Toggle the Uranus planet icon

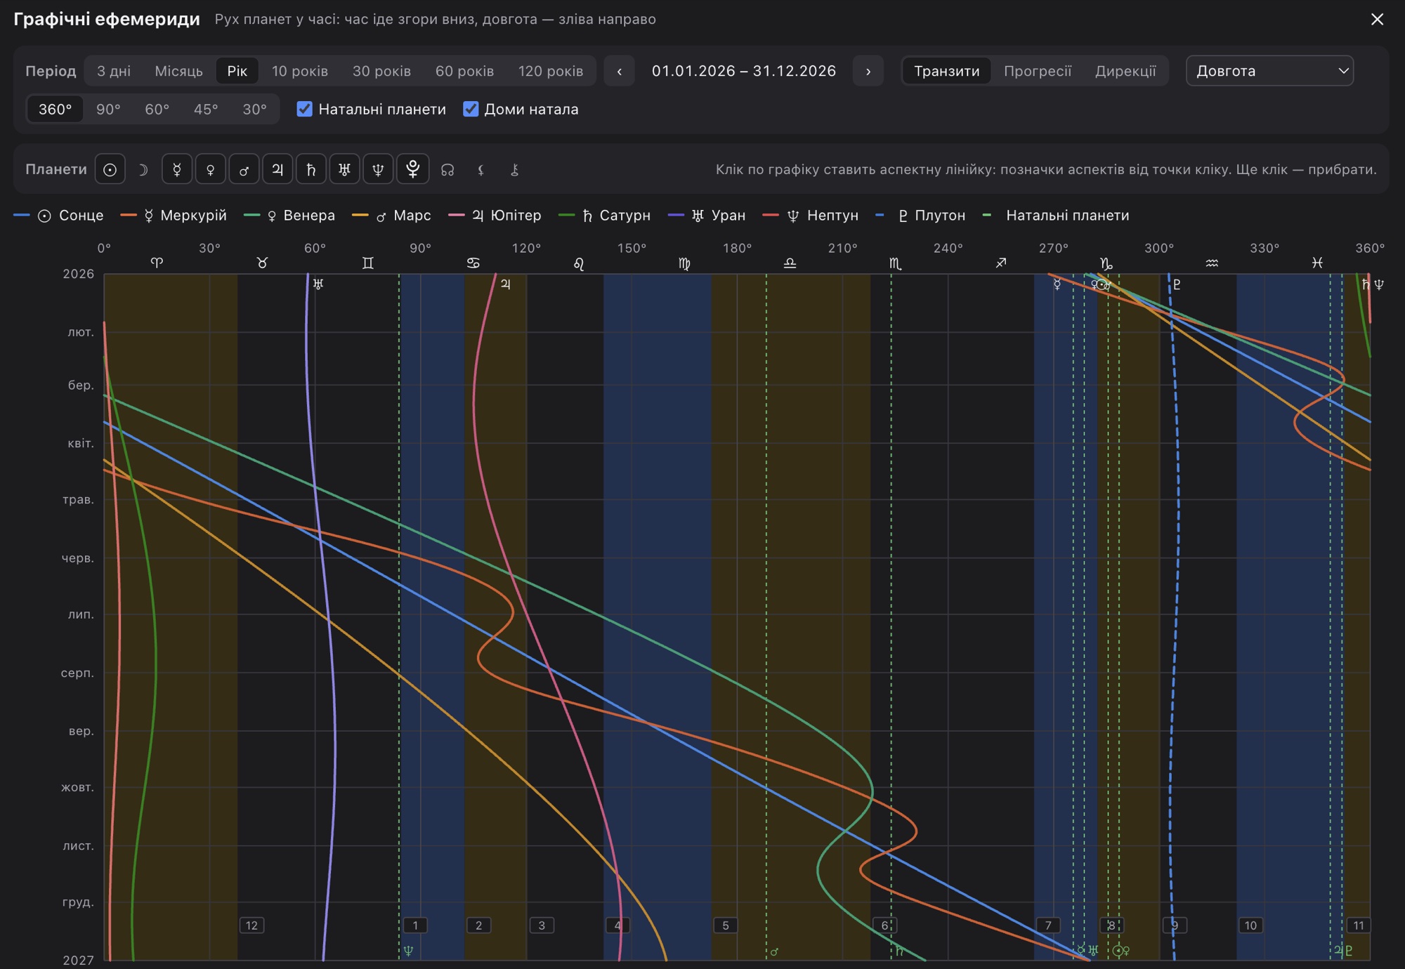tap(344, 169)
